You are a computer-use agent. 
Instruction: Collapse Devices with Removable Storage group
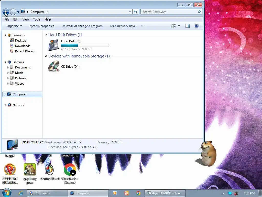coord(46,56)
